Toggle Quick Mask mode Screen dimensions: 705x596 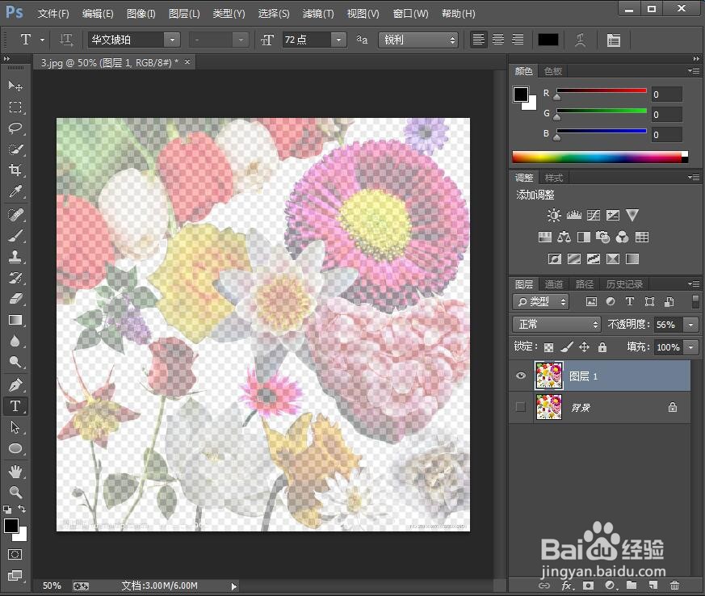[15, 554]
